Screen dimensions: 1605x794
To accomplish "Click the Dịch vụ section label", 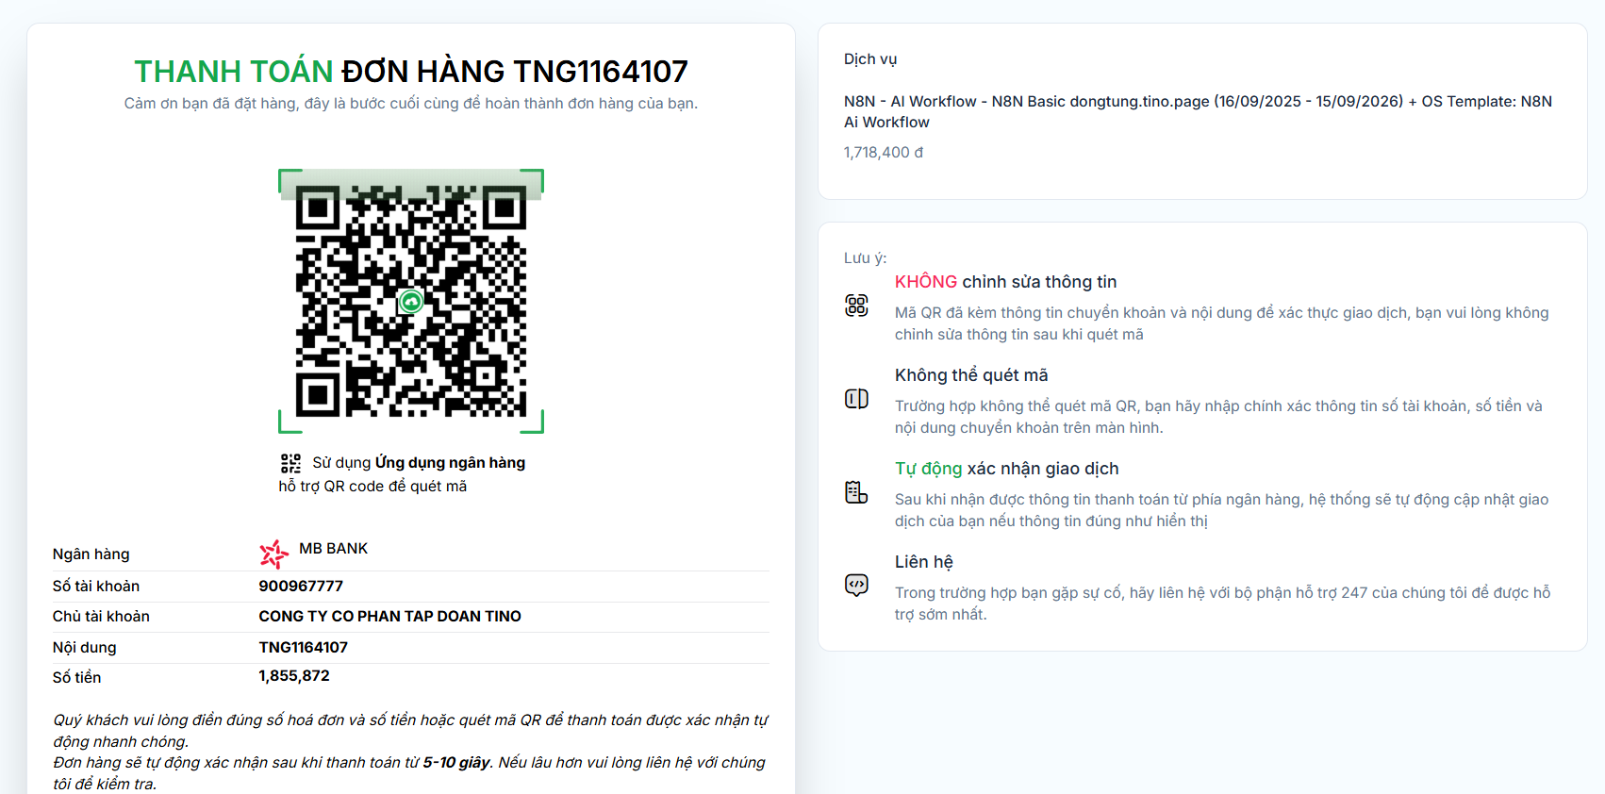I will click(870, 59).
